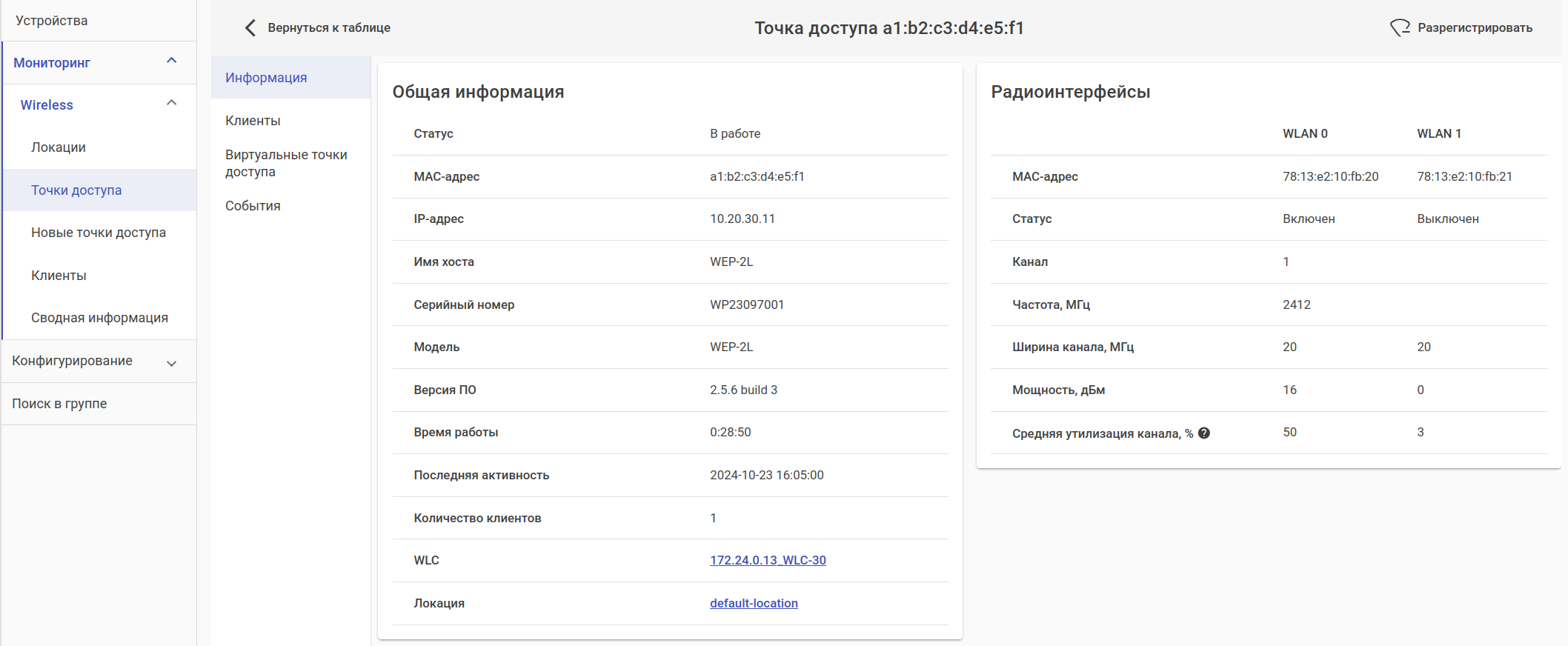The image size is (1568, 646).
Task: Go to Локации in sidebar
Action: click(59, 147)
